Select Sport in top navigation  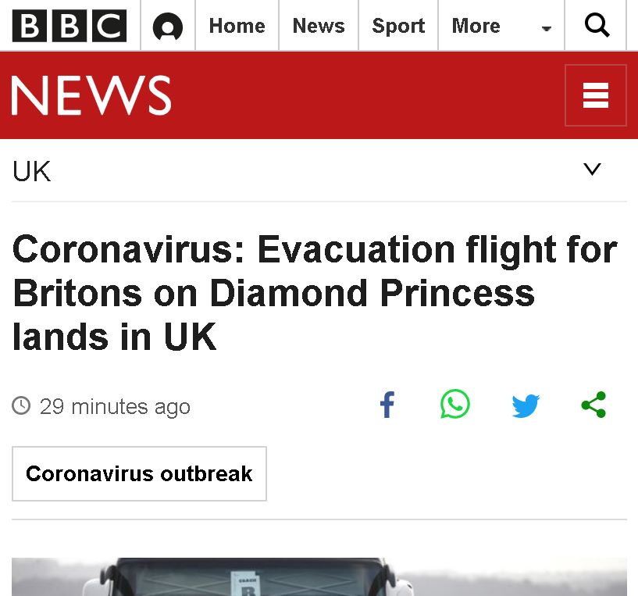tap(398, 26)
